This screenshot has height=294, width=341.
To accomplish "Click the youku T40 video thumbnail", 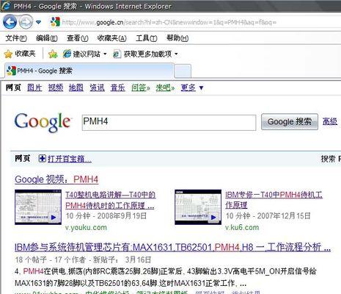I will click(x=38, y=207).
